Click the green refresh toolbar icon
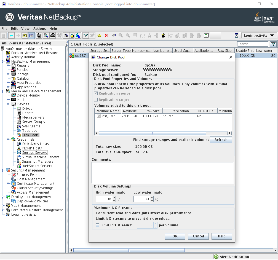278x260 pixels. [x=206, y=36]
